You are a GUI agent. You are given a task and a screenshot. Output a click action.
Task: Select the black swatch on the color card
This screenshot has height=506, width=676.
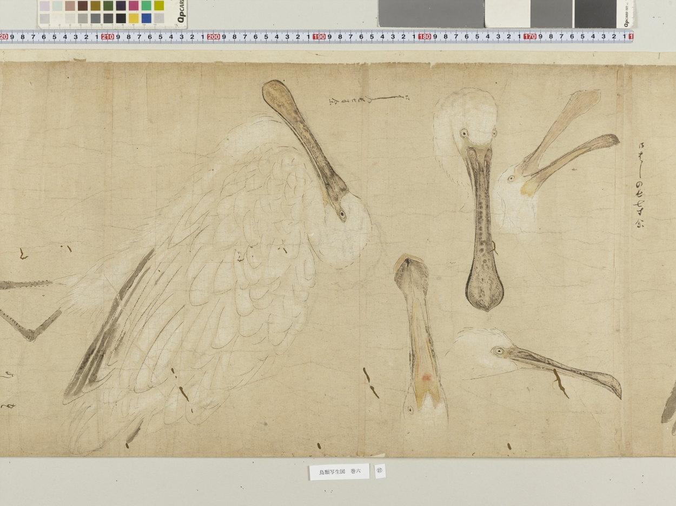pos(121,18)
